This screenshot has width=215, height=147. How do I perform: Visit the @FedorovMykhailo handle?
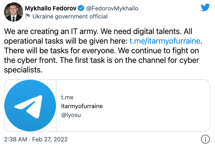pyautogui.click(x=112, y=8)
